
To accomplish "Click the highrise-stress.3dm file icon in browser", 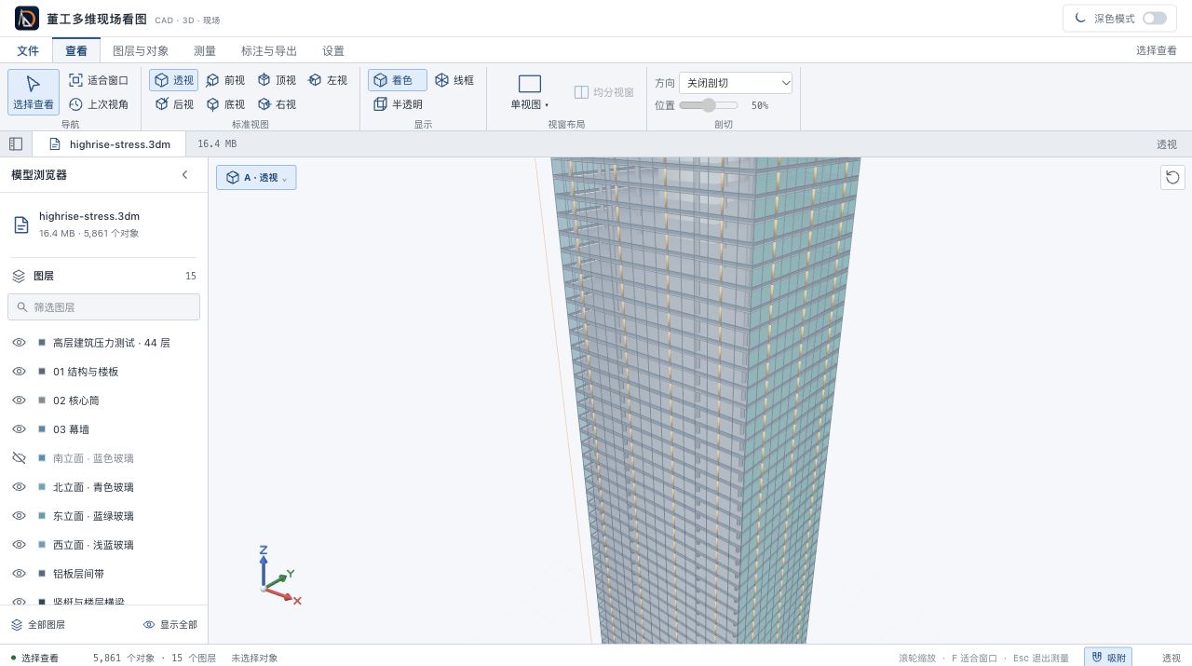I will click(20, 224).
